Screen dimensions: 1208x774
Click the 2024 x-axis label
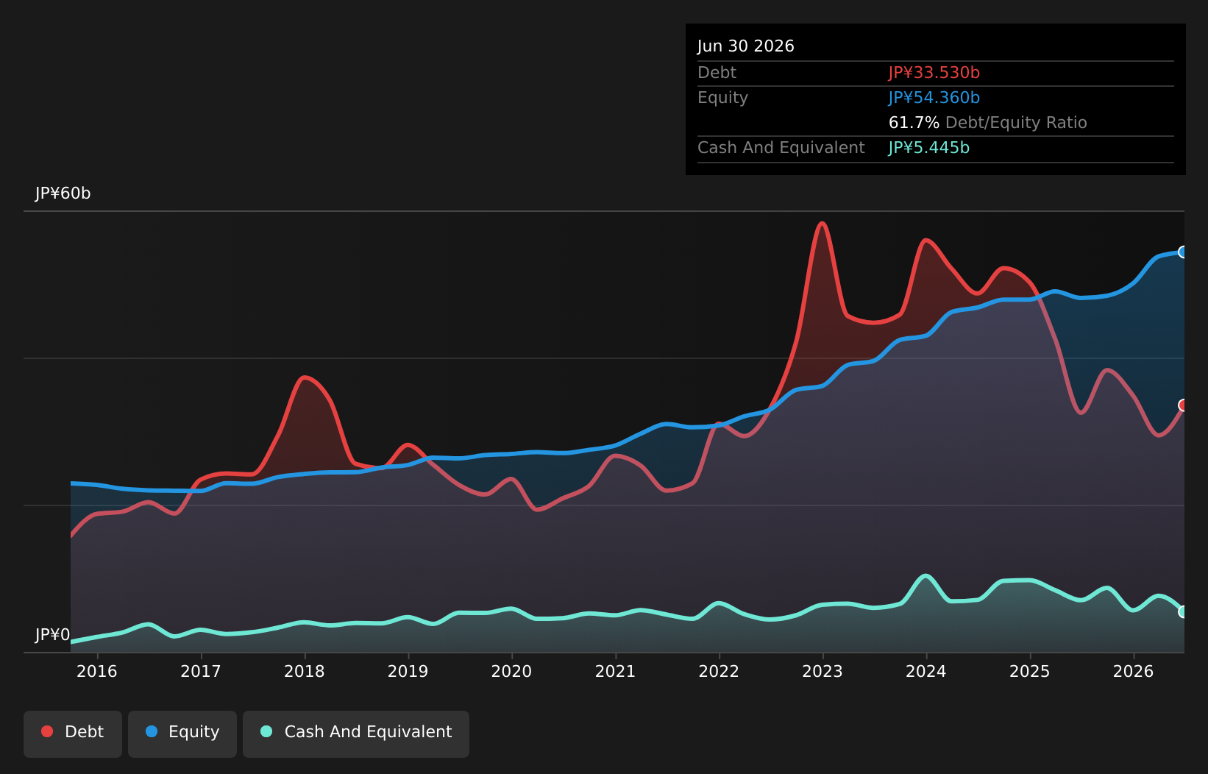coord(926,672)
